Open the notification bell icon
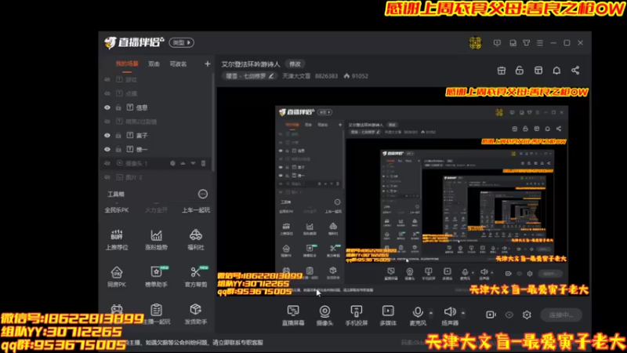 556,71
